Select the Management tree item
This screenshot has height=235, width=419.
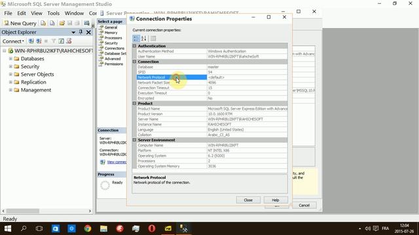pyautogui.click(x=36, y=90)
